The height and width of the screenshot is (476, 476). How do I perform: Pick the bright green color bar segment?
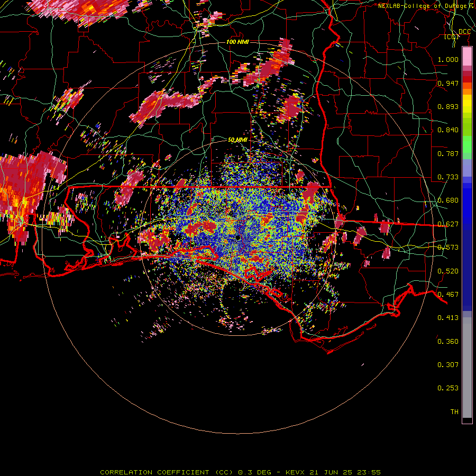[467, 144]
